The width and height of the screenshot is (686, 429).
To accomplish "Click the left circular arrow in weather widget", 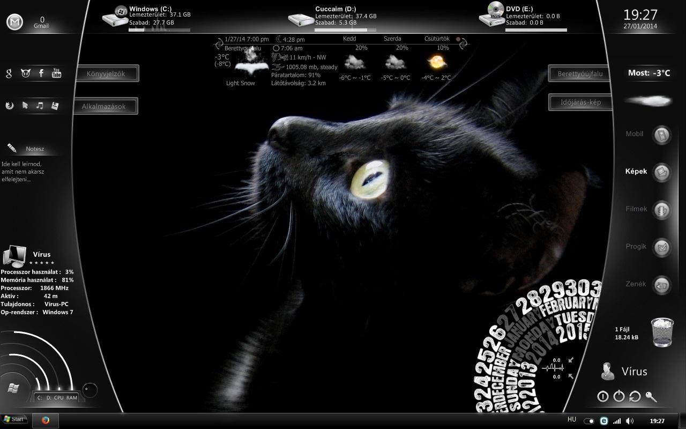I will [x=219, y=44].
